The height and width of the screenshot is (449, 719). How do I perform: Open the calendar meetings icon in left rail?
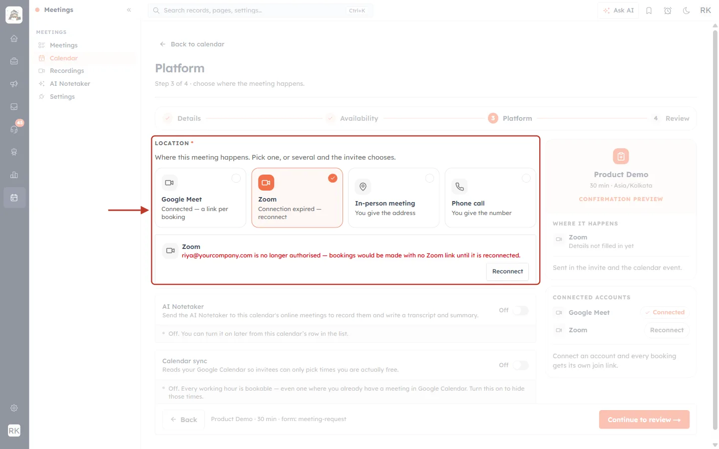click(14, 198)
